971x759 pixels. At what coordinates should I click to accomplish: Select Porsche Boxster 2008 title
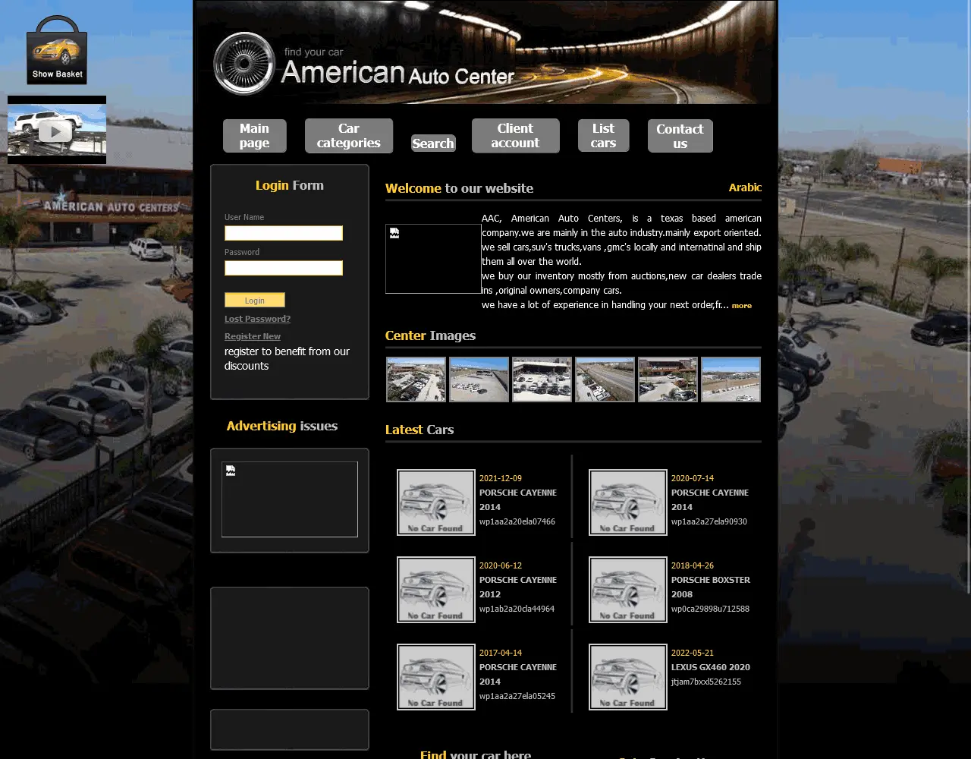[x=711, y=587]
